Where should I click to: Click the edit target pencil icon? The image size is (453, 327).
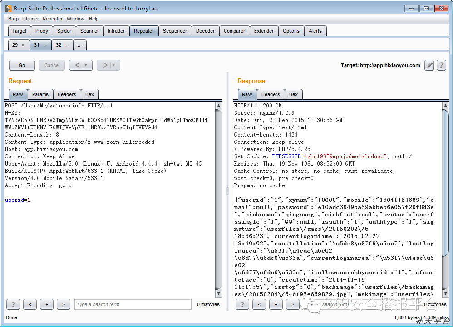[429, 65]
